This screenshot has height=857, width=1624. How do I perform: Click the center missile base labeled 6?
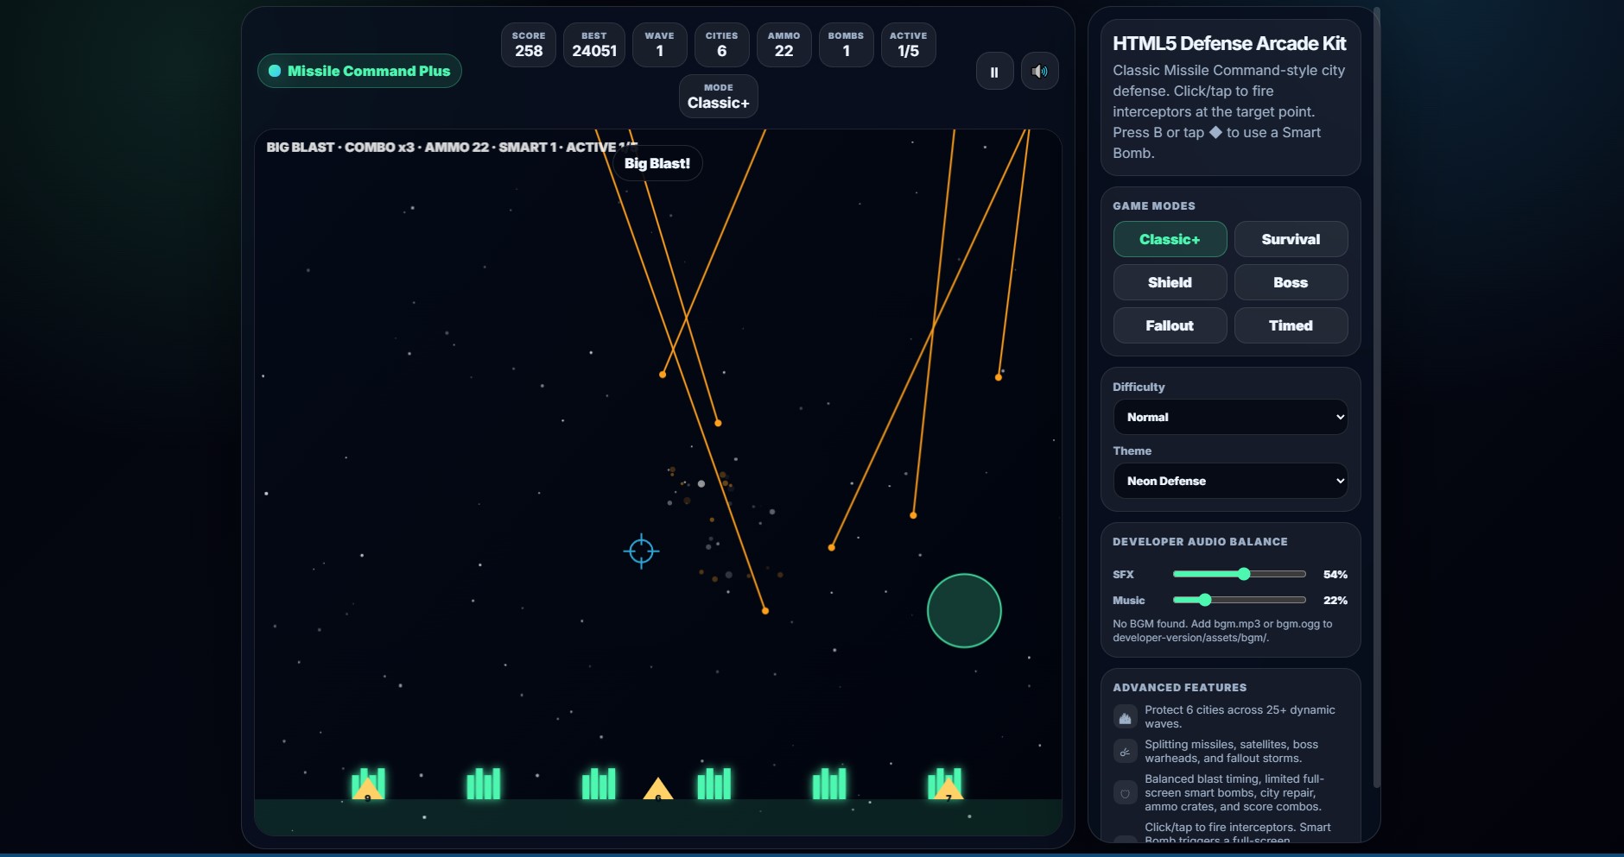tap(658, 789)
